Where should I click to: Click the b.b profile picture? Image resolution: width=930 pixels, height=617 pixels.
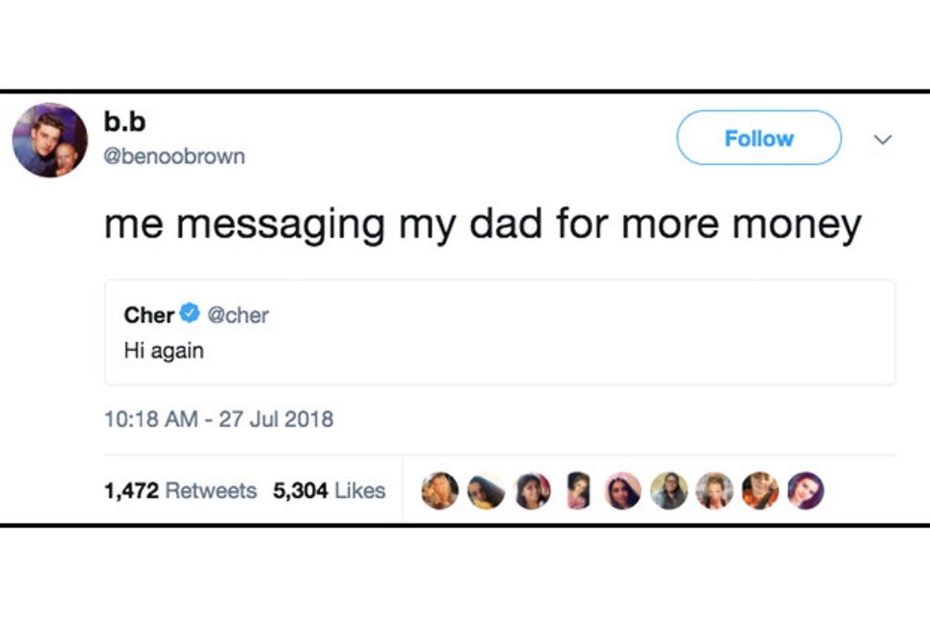(x=50, y=140)
